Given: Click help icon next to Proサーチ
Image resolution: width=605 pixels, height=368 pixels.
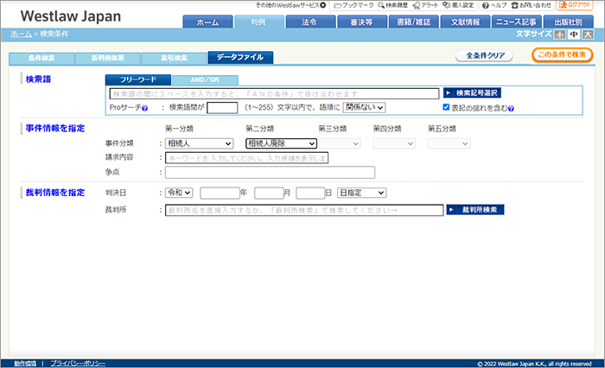Looking at the screenshot, I should coord(144,108).
